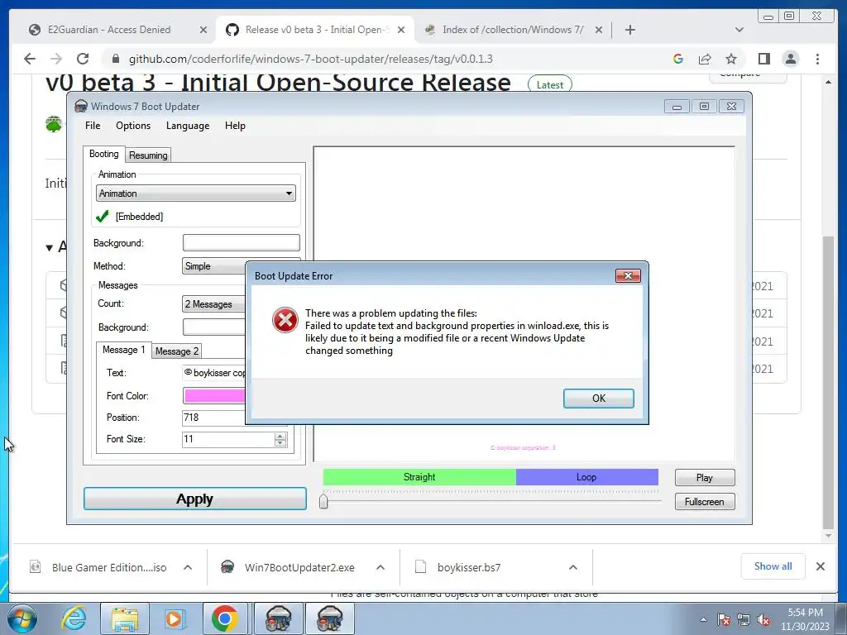Close the E2Guardian Access Denied tab

(203, 31)
